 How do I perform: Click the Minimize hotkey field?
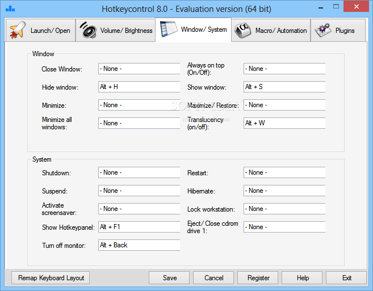click(x=139, y=105)
